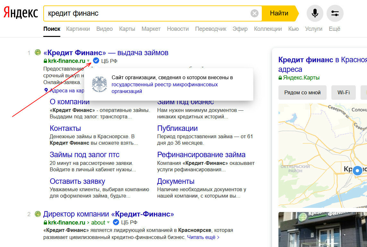Viewport: 367px width, 247px height.
Task: Switch to the Картинки tab
Action: point(78,29)
